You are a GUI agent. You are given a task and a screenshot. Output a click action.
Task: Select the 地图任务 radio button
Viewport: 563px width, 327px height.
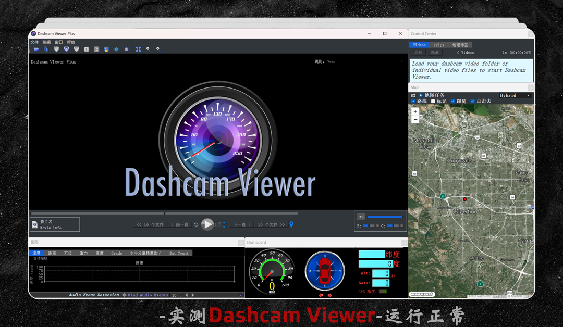[x=421, y=95]
